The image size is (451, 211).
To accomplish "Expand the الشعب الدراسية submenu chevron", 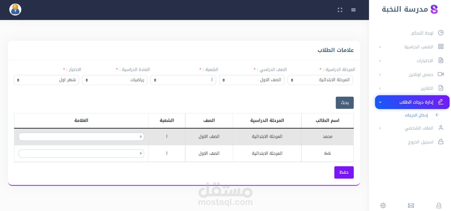I will (x=380, y=47).
